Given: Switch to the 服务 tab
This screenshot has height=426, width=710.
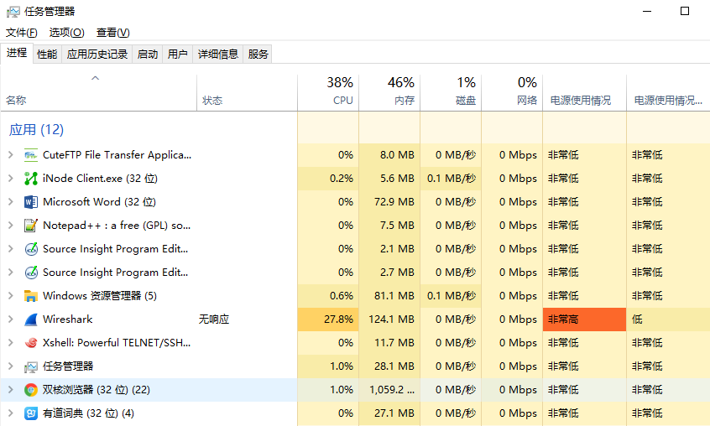Looking at the screenshot, I should 258,55.
